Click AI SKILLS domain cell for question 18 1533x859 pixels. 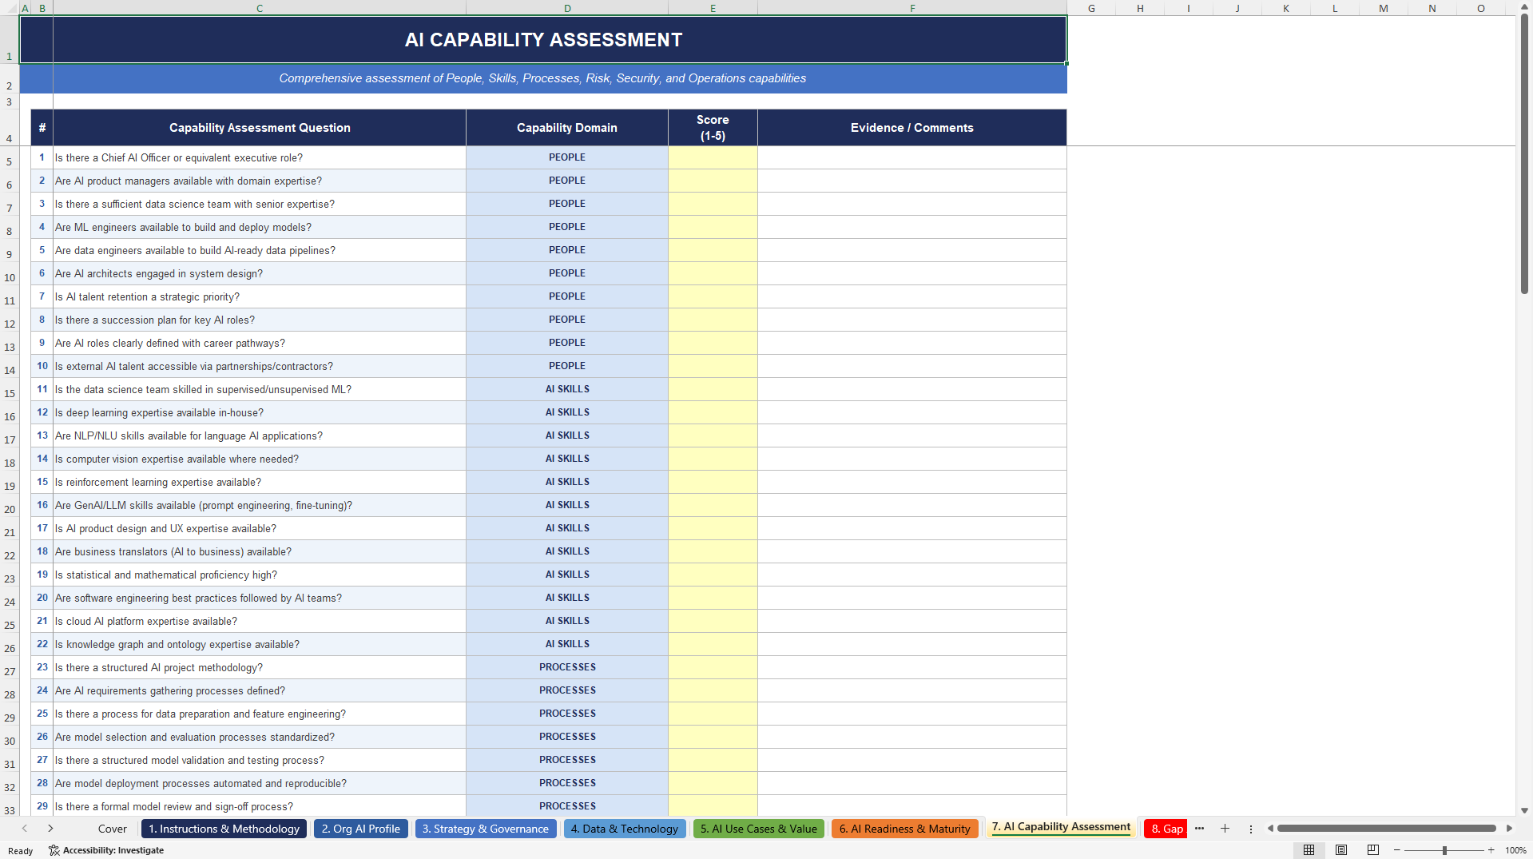point(567,551)
